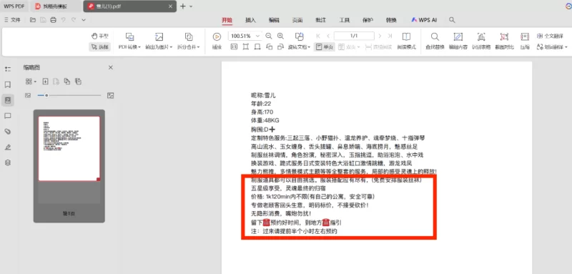Toggle the thumbnail panel sidebar icon

(8, 100)
